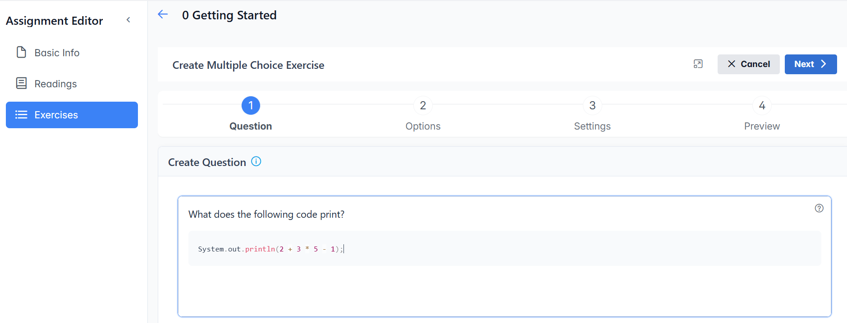The width and height of the screenshot is (847, 323).
Task: Go back using the blue arrow
Action: 163,14
